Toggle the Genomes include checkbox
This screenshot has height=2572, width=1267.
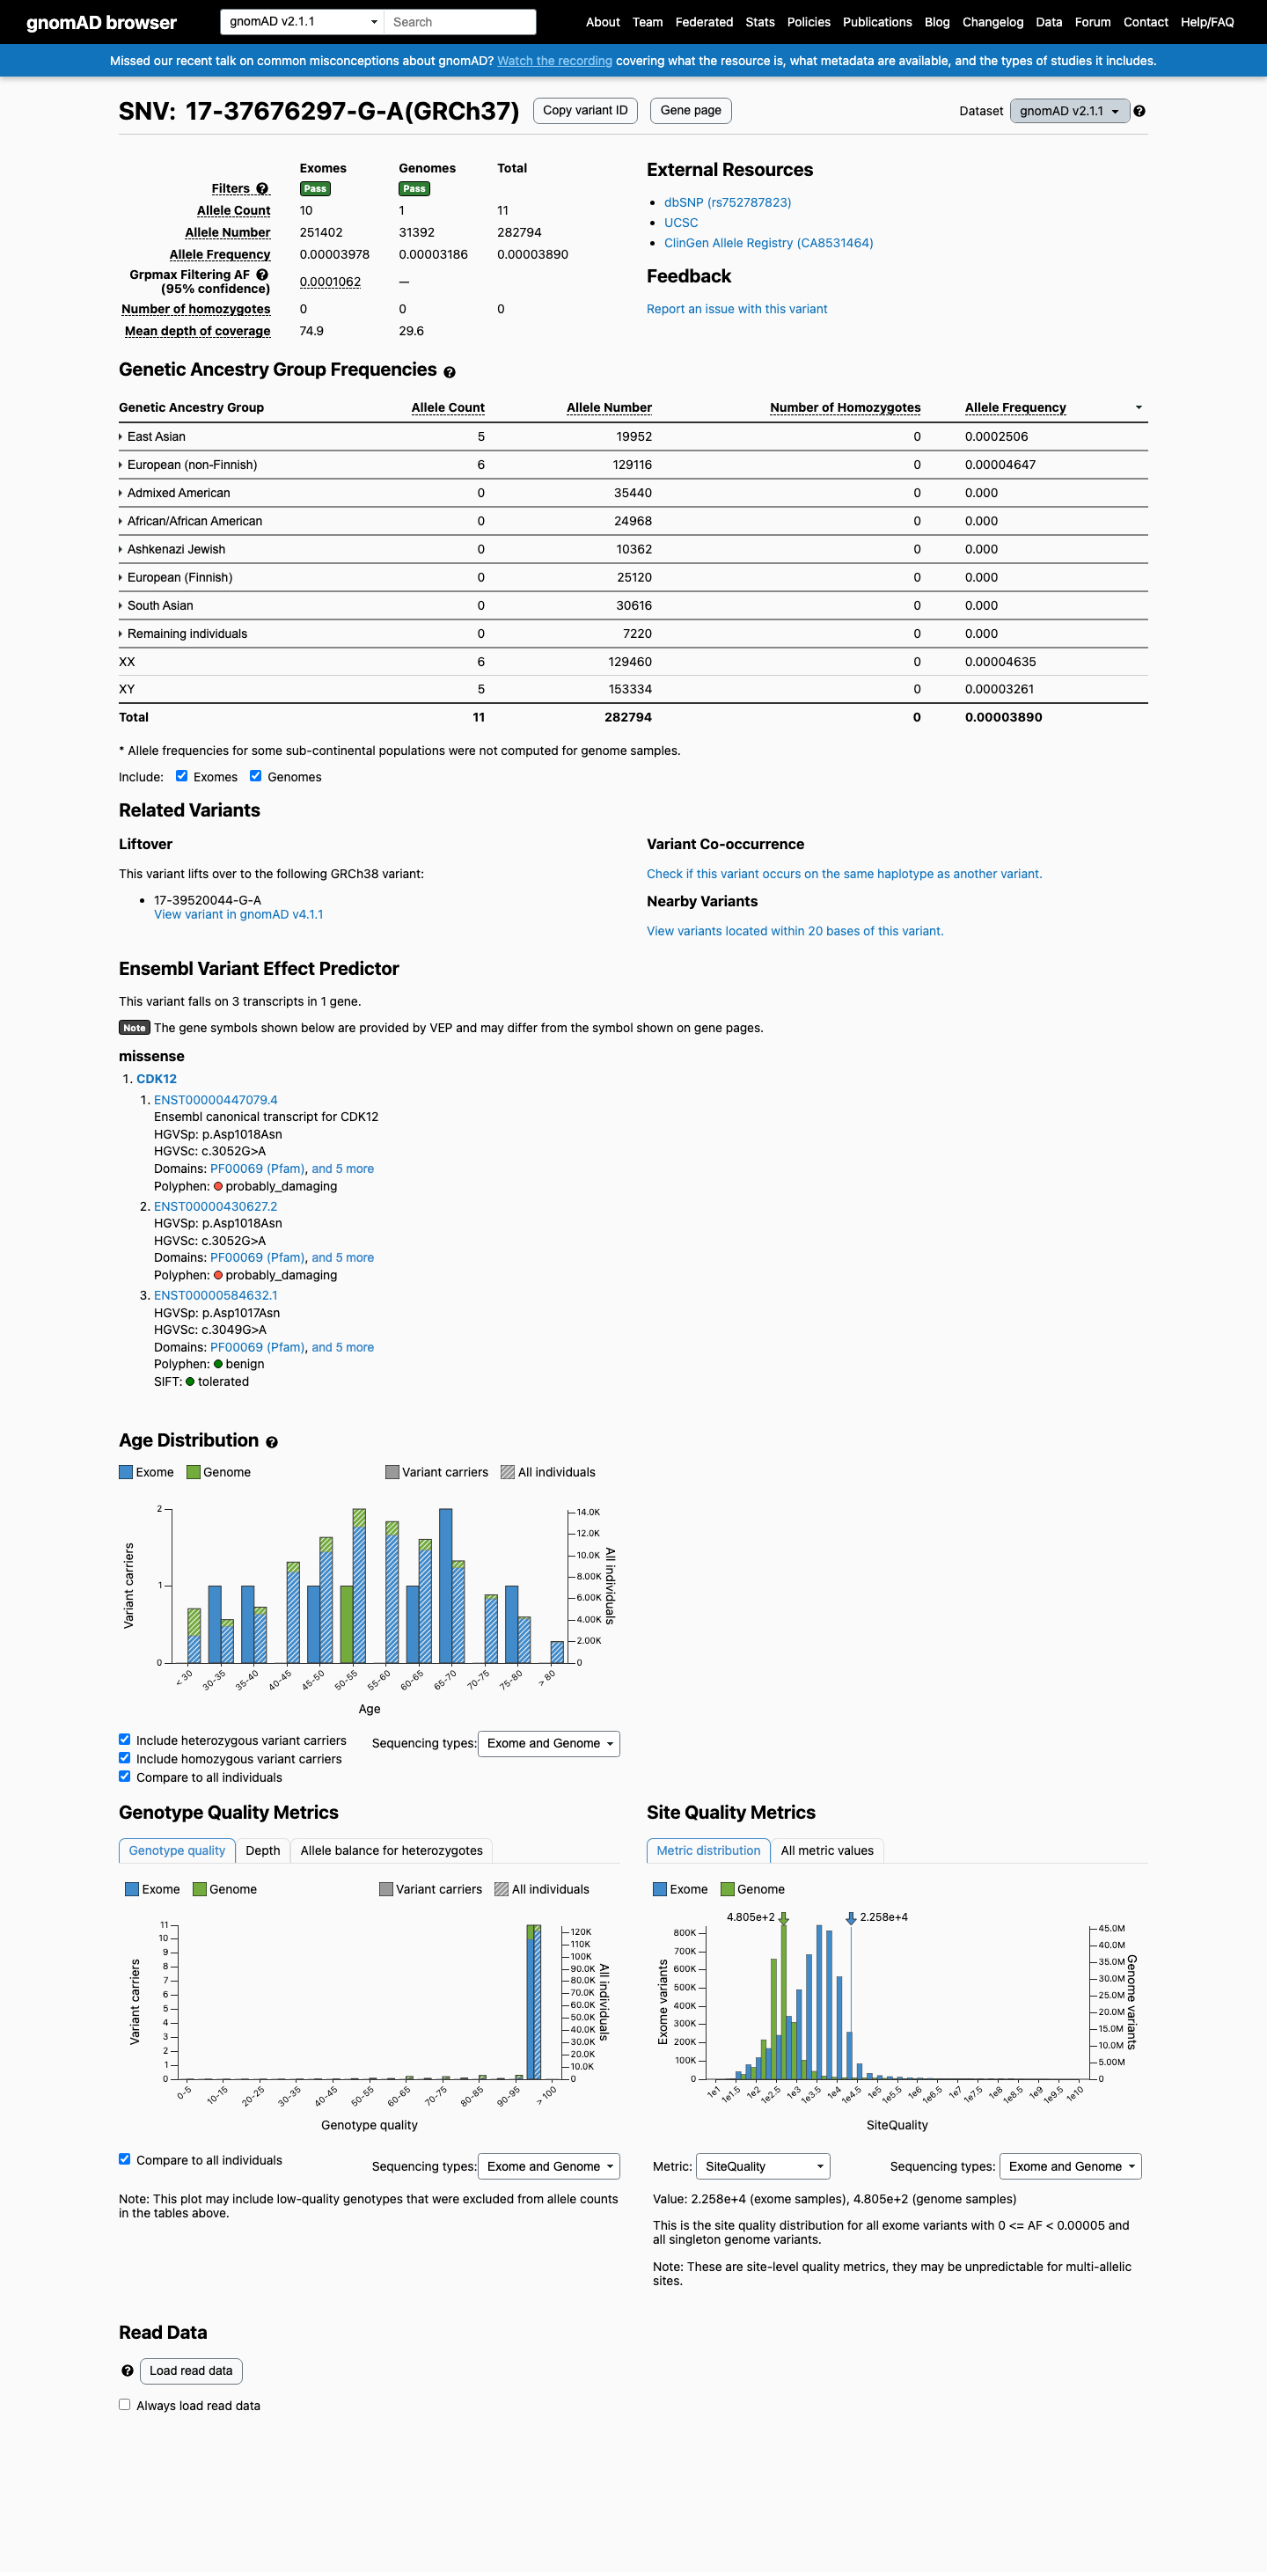point(255,776)
